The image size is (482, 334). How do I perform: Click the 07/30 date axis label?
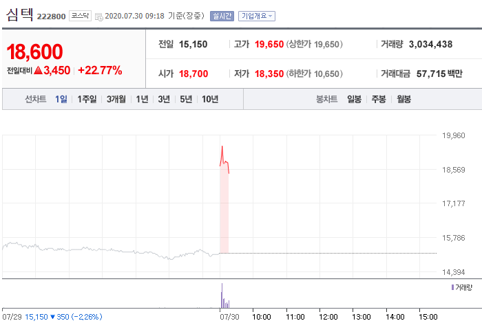click(229, 317)
